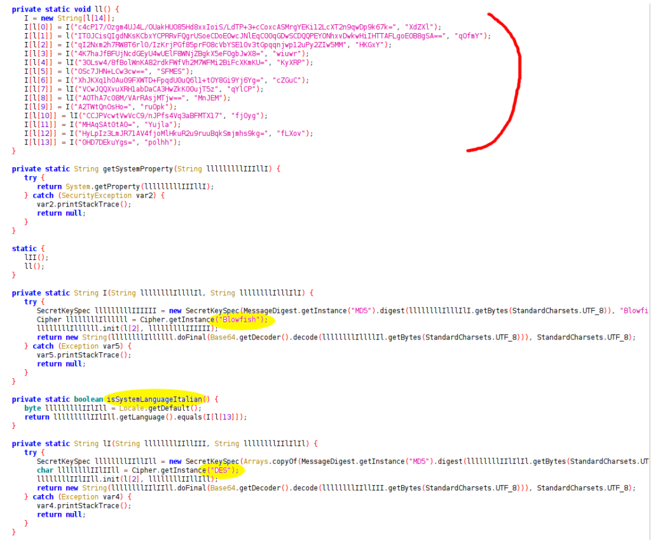Click the "XdZXl" key string

(422, 27)
